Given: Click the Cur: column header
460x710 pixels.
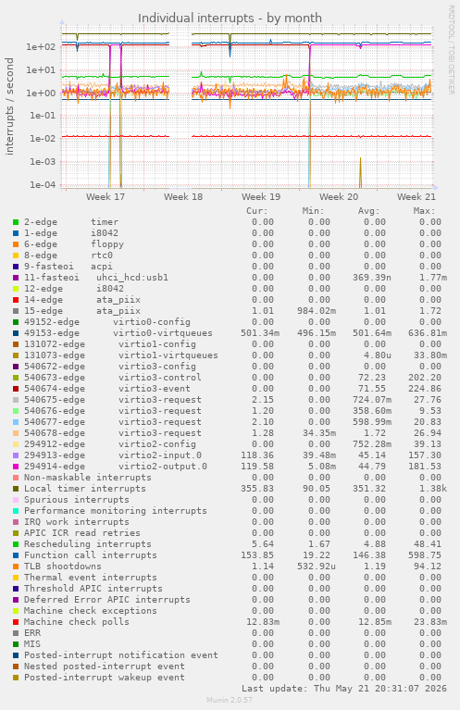Looking at the screenshot, I should 257,211.
